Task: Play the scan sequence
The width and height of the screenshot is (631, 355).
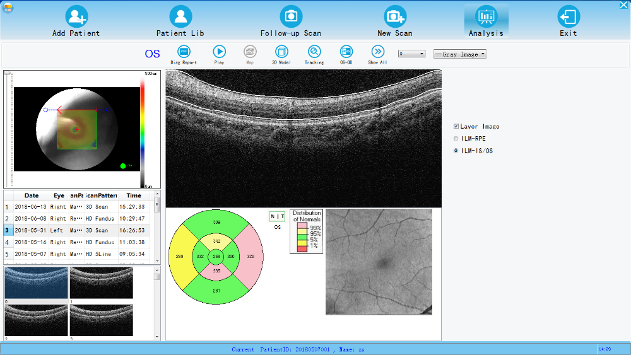Action: pos(220,55)
